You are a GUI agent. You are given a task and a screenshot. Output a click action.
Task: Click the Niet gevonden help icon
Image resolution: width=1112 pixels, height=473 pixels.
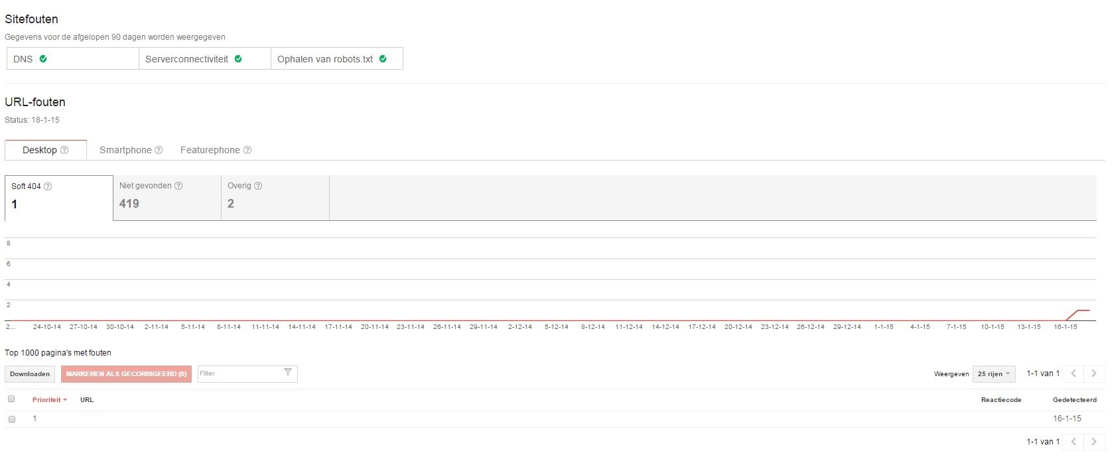[x=178, y=186]
